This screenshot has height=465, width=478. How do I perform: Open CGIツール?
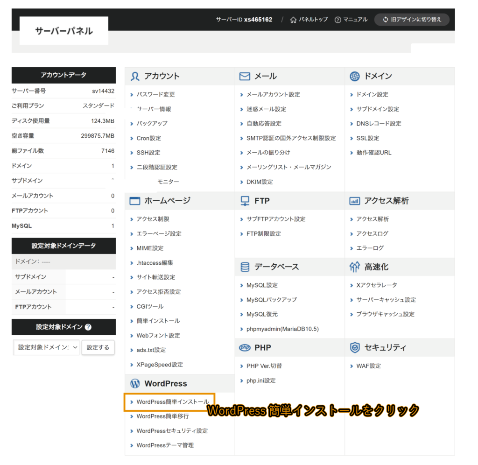150,306
